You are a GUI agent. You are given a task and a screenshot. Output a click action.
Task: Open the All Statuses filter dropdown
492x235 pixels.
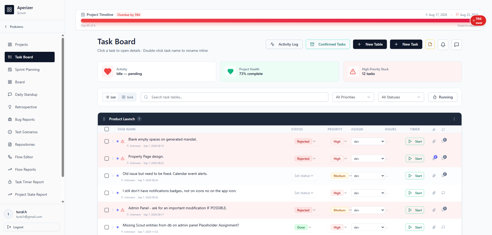pos(401,97)
